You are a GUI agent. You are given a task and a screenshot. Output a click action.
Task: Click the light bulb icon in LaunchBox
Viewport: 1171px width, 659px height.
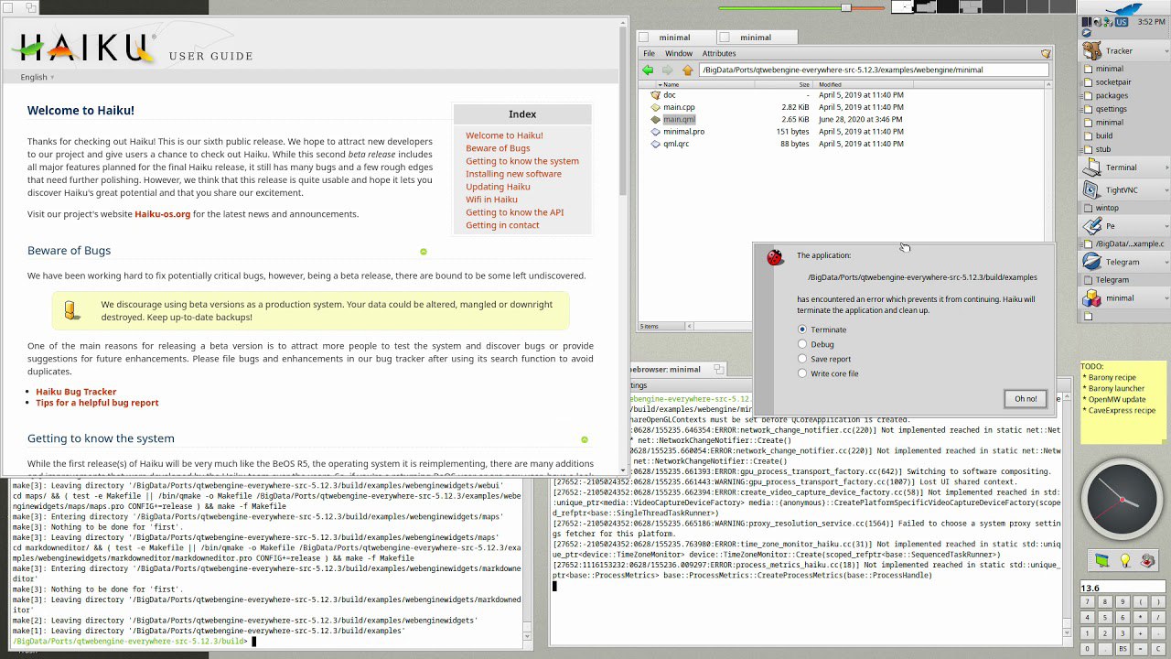pyautogui.click(x=1125, y=560)
